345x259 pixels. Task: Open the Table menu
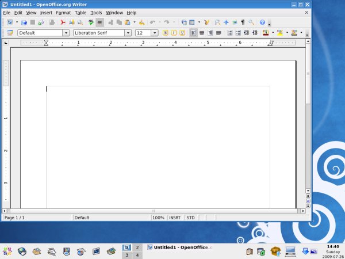(x=80, y=13)
